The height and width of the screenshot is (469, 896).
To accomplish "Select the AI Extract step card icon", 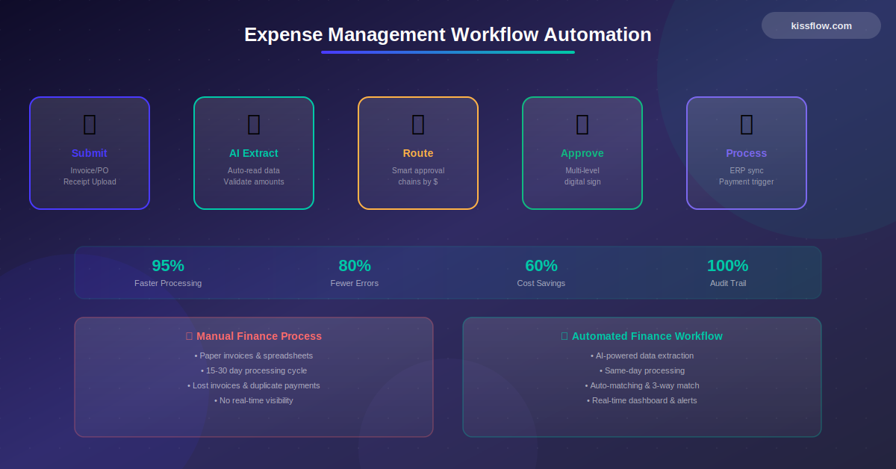I will coord(254,124).
